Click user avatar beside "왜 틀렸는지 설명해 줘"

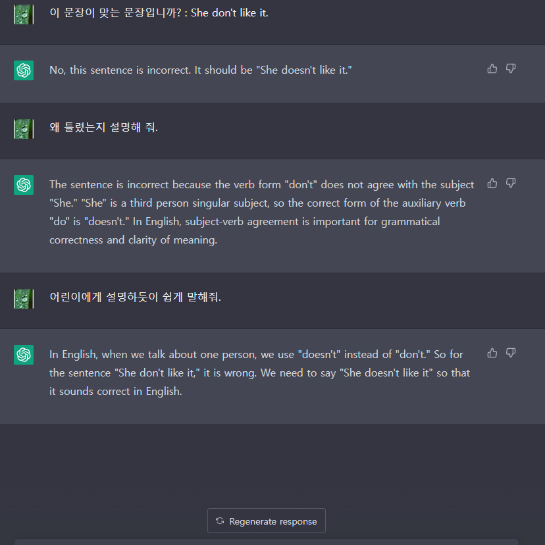24,128
